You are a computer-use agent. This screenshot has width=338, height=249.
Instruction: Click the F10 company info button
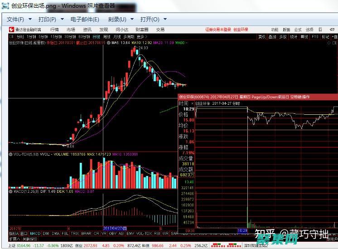(x=315, y=37)
